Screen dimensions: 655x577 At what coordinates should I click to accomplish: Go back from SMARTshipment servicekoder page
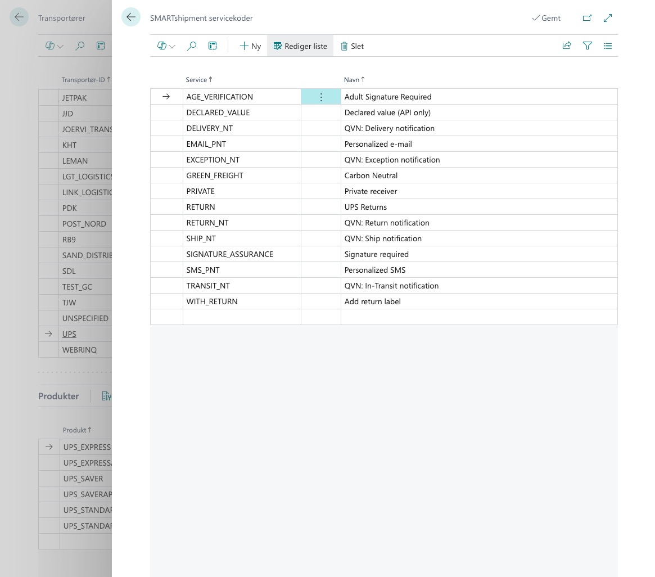(131, 17)
